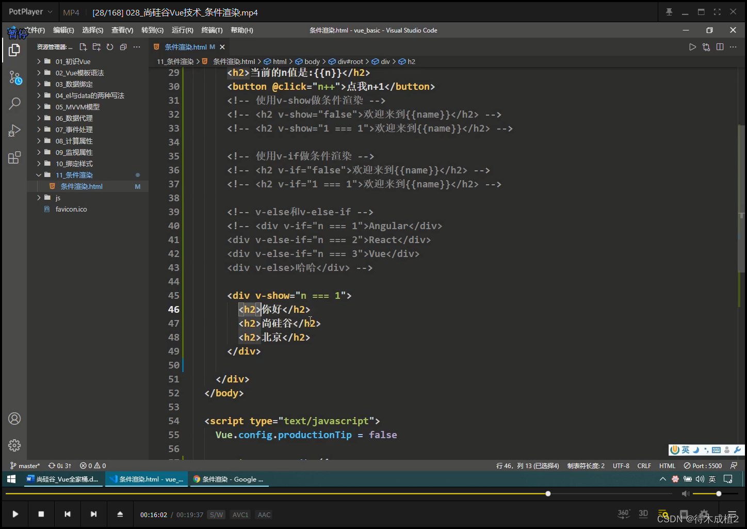Screen dimensions: 747x529
Task: Toggle PotPlayer fullscreen mode
Action: click(x=717, y=12)
